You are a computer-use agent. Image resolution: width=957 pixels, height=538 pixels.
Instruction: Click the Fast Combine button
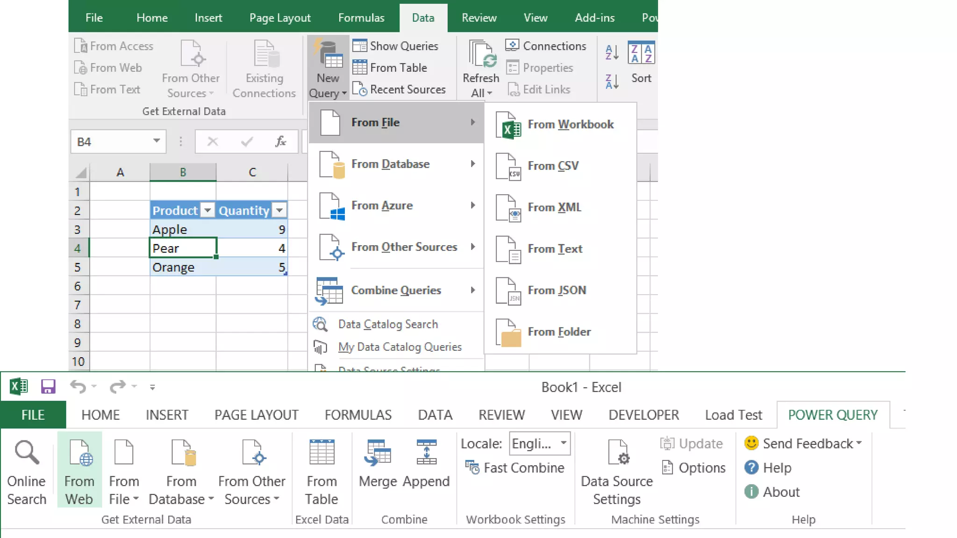[x=515, y=467]
